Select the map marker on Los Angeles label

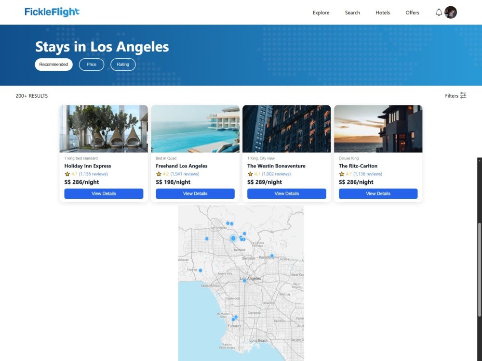click(x=244, y=281)
